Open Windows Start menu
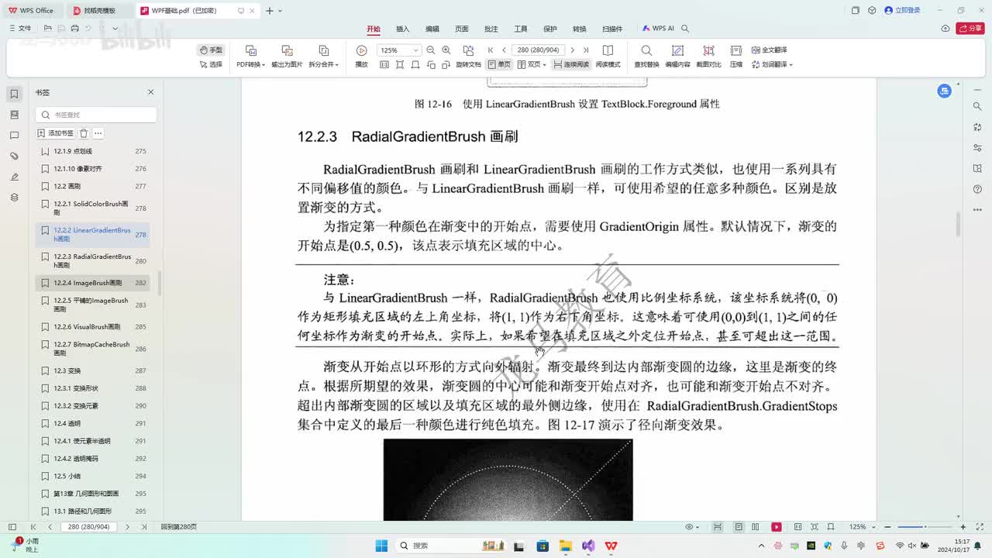 pos(381,546)
